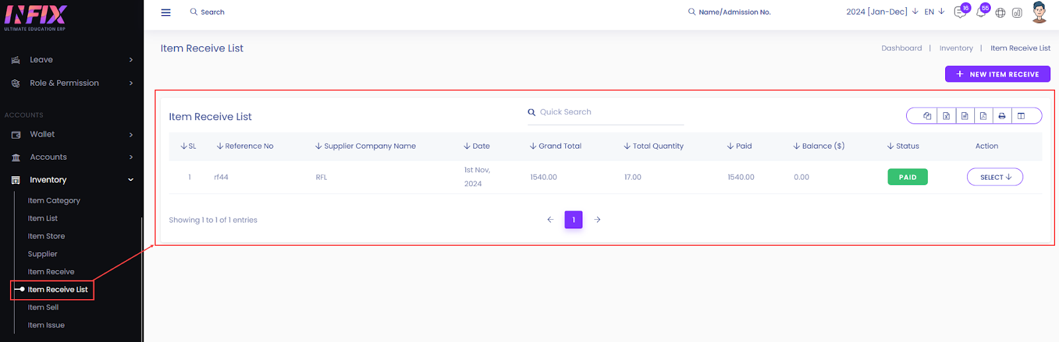Focus the top Search field

click(x=212, y=12)
